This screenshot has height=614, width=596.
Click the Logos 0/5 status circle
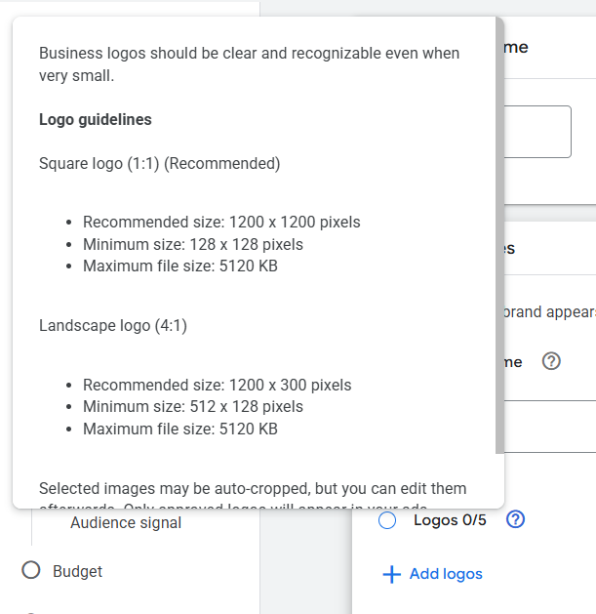[x=387, y=521]
